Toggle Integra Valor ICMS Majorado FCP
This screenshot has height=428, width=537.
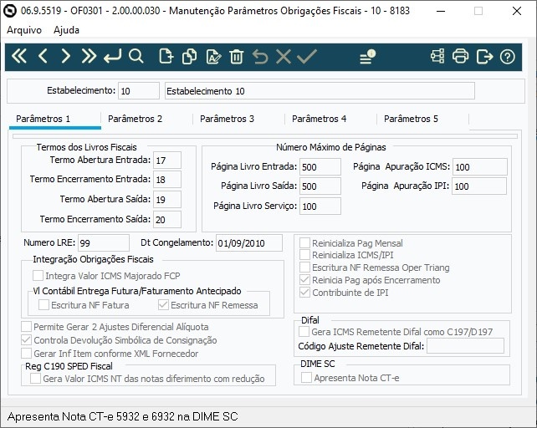pos(38,276)
